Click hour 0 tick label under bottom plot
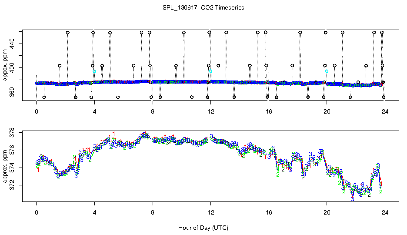The width and height of the screenshot is (407, 235). coord(37,212)
